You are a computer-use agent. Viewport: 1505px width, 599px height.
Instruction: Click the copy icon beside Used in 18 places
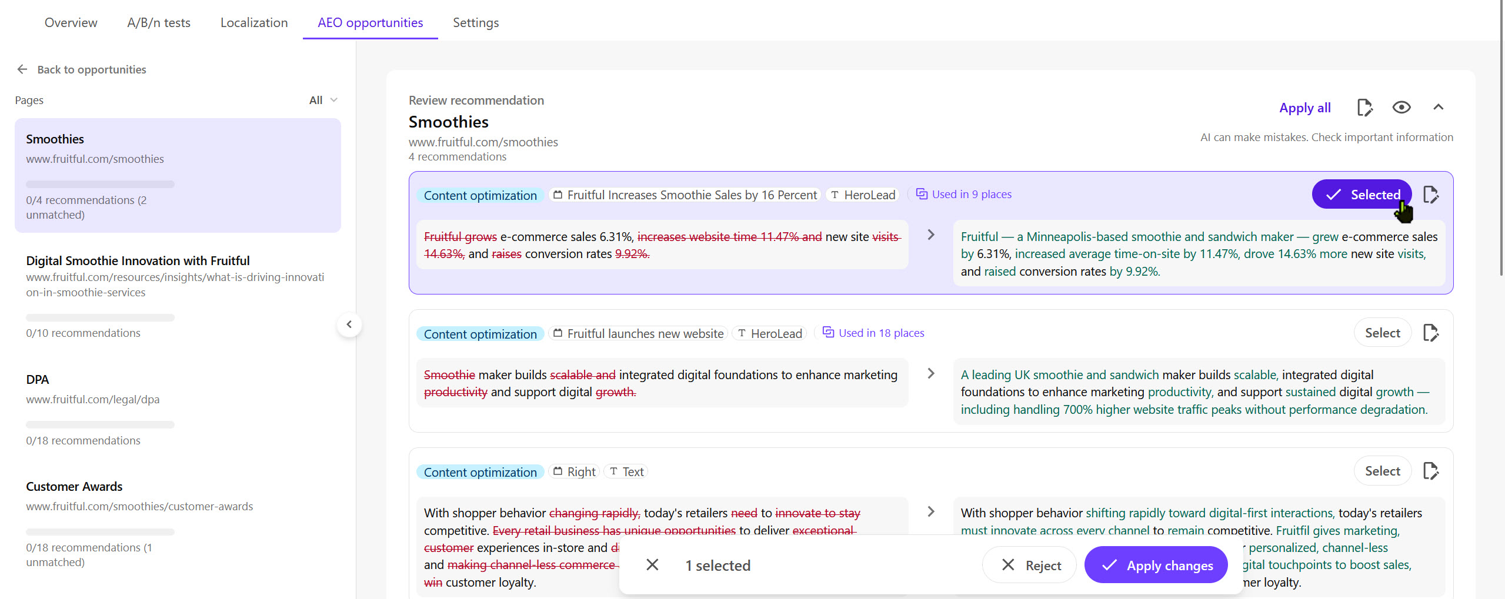pos(828,332)
